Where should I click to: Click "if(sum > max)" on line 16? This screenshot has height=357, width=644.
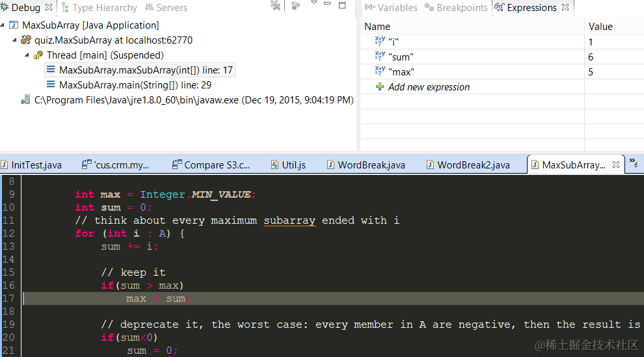click(142, 285)
